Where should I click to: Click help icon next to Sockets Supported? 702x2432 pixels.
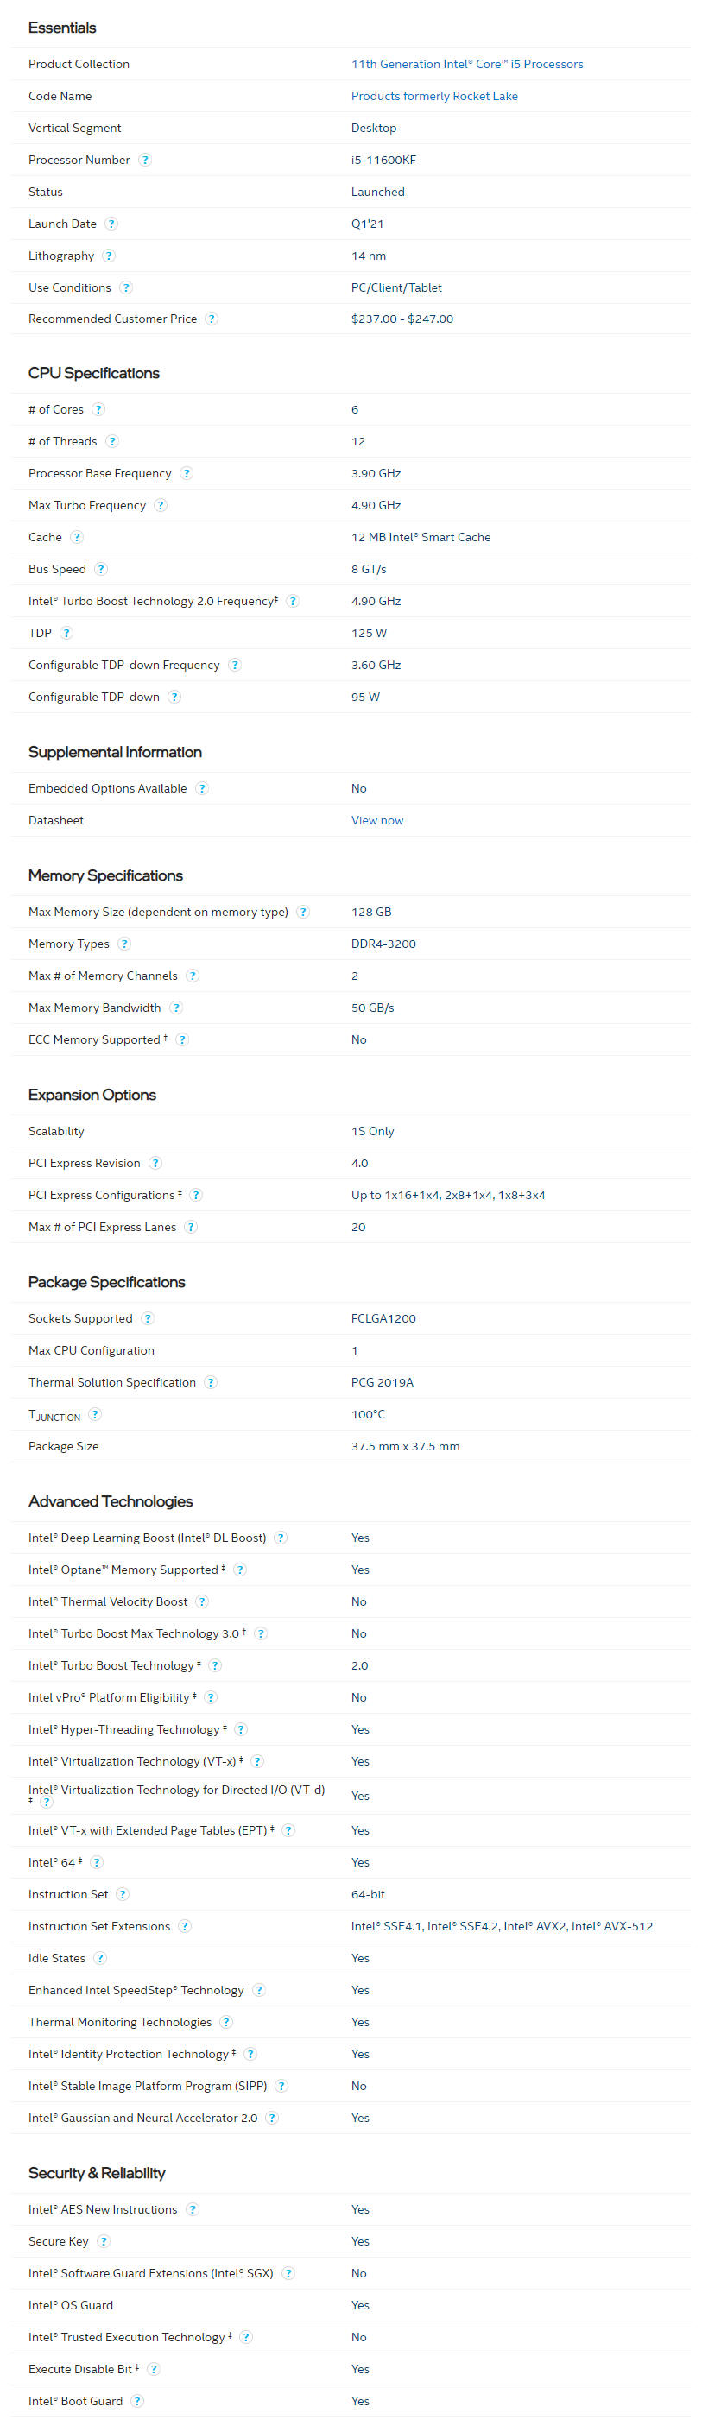tap(148, 1318)
